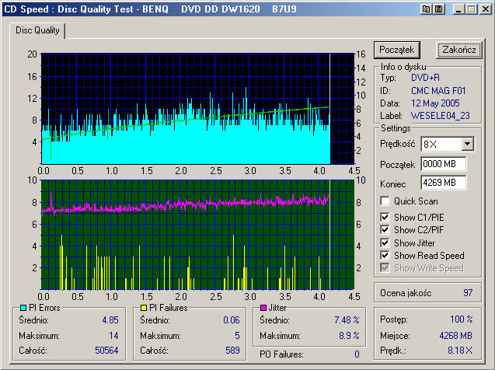This screenshot has width=495, height=370.
Task: Enable the Quick Scan checkbox
Action: [385, 201]
